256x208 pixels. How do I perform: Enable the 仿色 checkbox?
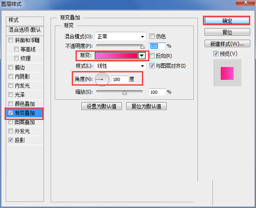tap(152, 36)
